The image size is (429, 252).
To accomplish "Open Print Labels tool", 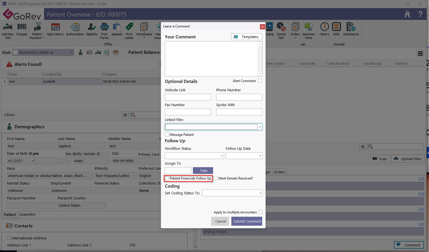I will [129, 31].
